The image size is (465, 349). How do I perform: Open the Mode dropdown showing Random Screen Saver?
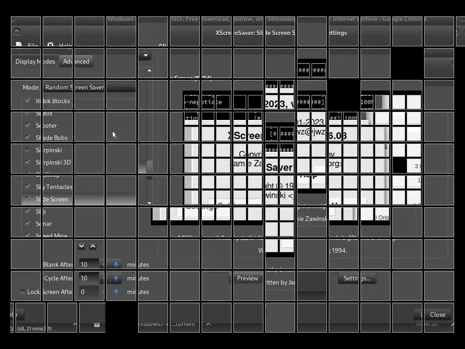coord(89,87)
